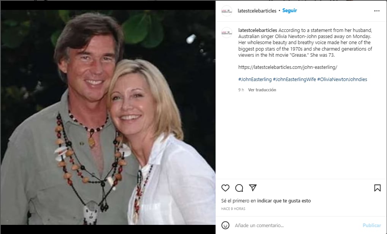Save the post with the bookmark icon

pyautogui.click(x=377, y=188)
